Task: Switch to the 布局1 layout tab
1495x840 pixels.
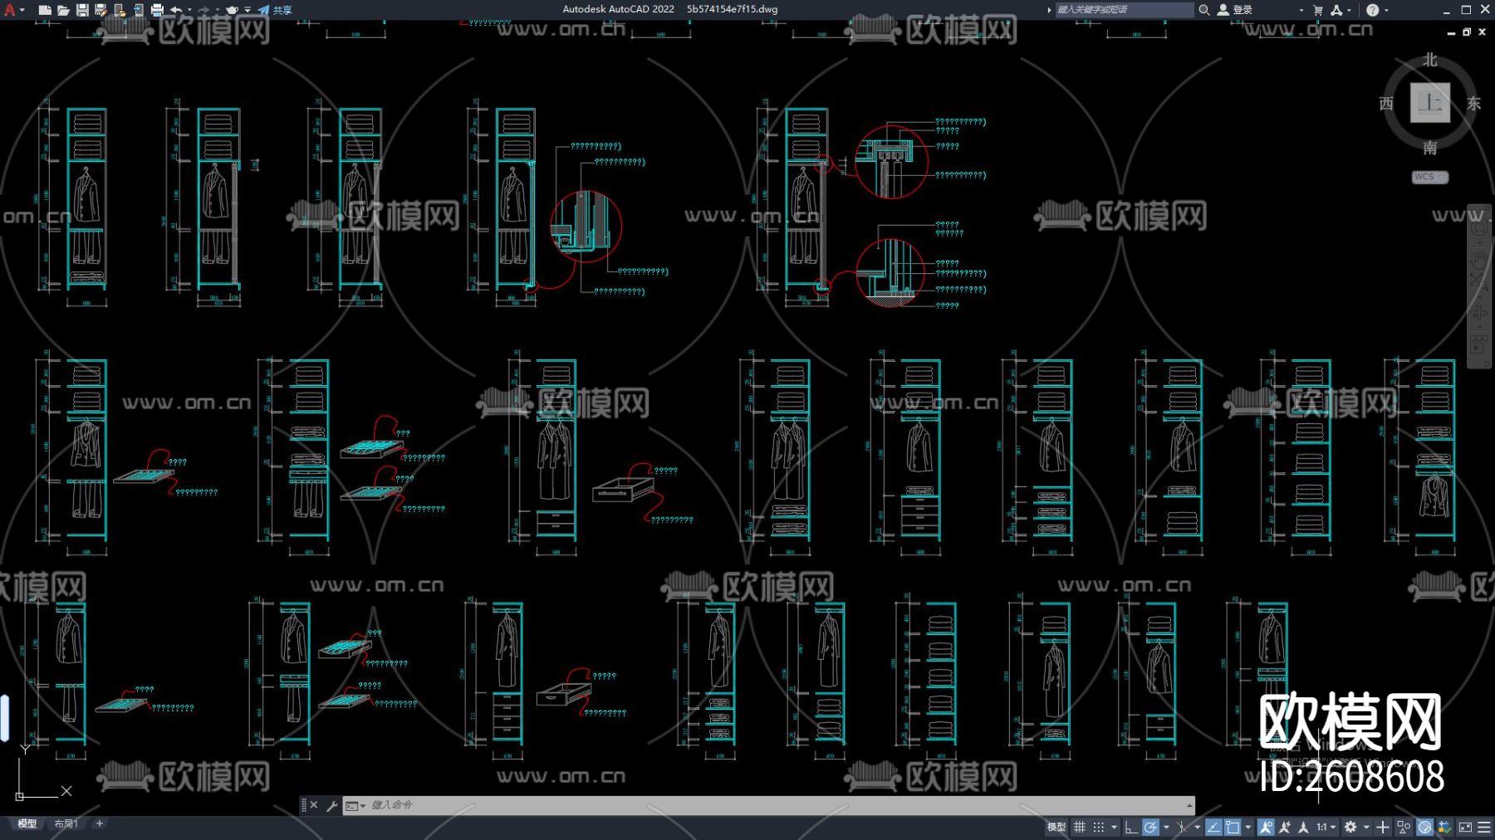Action: click(x=66, y=823)
